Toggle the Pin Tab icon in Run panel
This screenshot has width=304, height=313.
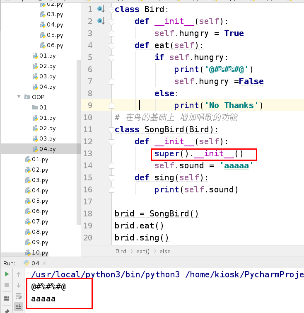7,311
